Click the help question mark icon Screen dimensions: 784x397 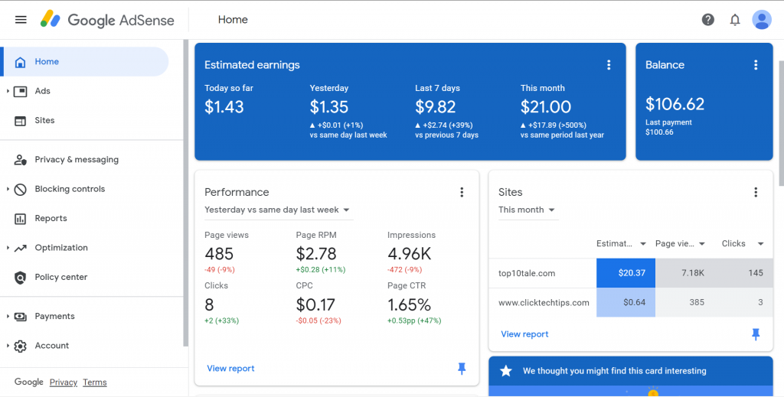point(708,20)
